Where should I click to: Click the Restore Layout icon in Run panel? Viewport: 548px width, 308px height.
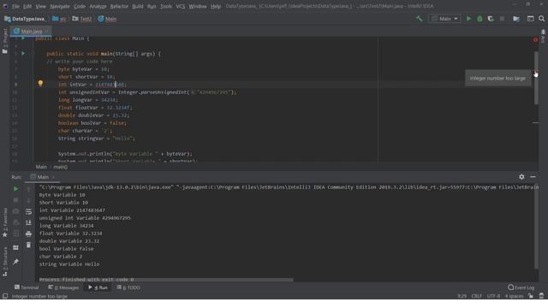[15, 247]
